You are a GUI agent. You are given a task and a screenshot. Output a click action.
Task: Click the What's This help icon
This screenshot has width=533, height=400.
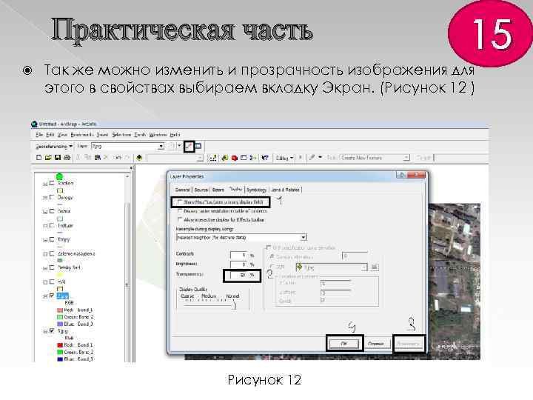click(265, 158)
